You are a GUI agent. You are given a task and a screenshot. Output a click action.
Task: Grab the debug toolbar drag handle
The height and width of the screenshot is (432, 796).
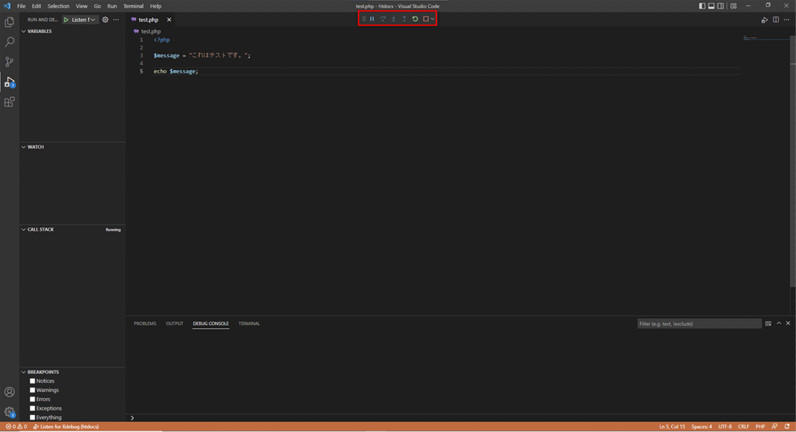pos(364,19)
